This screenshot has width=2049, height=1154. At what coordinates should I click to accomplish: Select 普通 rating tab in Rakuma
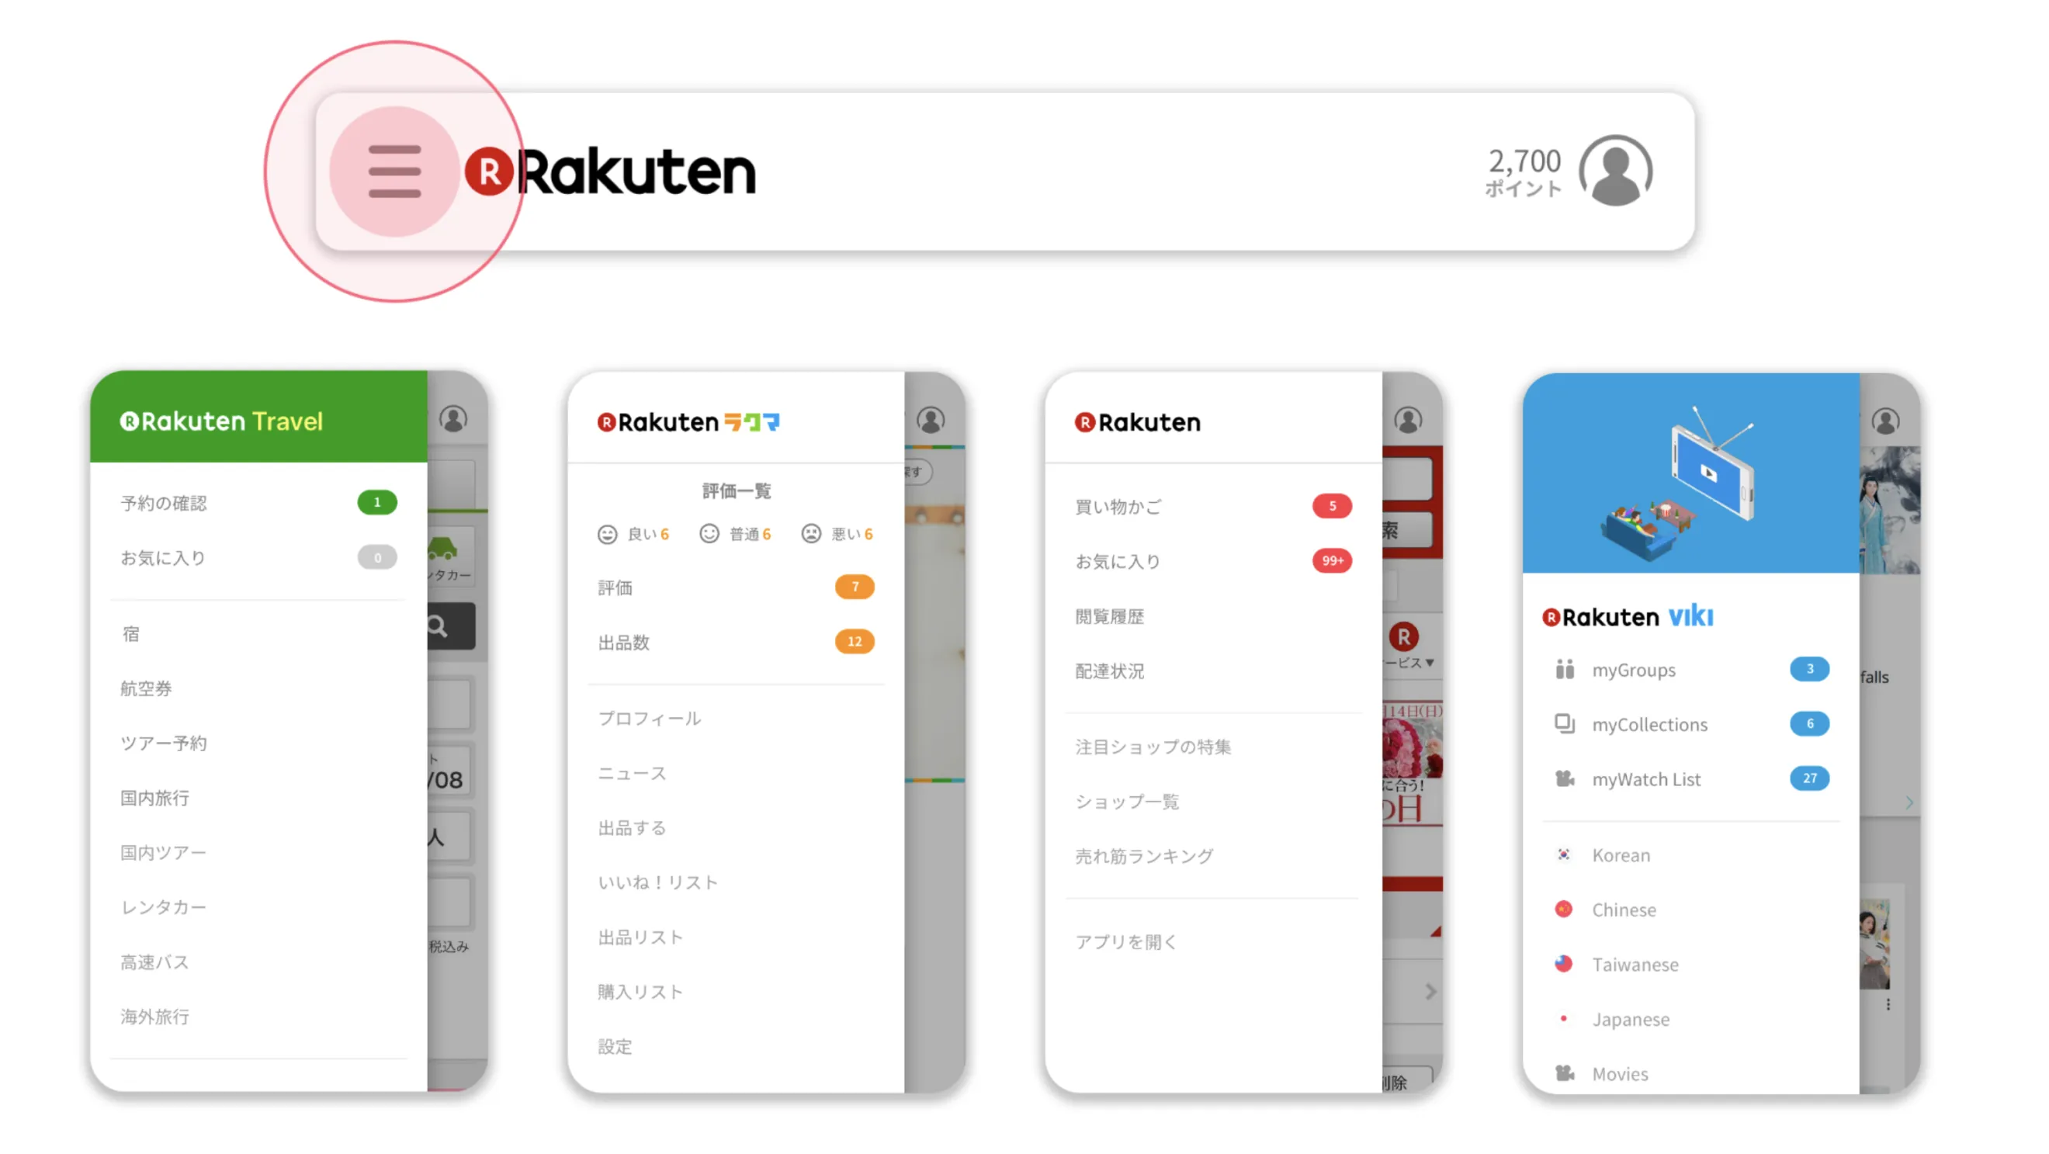click(x=736, y=533)
